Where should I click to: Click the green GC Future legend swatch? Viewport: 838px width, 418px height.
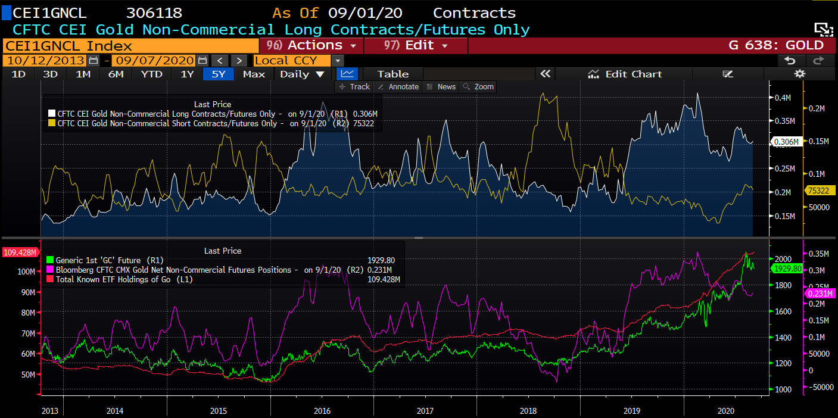tap(51, 260)
